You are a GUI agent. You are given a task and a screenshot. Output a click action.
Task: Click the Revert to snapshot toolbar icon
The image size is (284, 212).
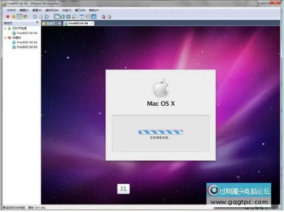click(41, 17)
